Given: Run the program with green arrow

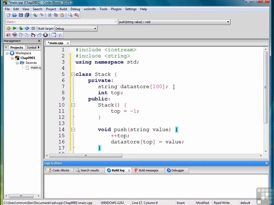Looking at the screenshot, I should [15, 28].
